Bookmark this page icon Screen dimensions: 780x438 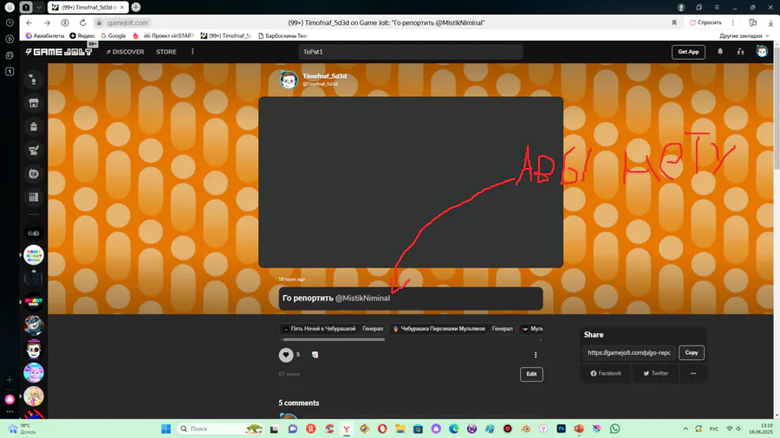pyautogui.click(x=674, y=23)
